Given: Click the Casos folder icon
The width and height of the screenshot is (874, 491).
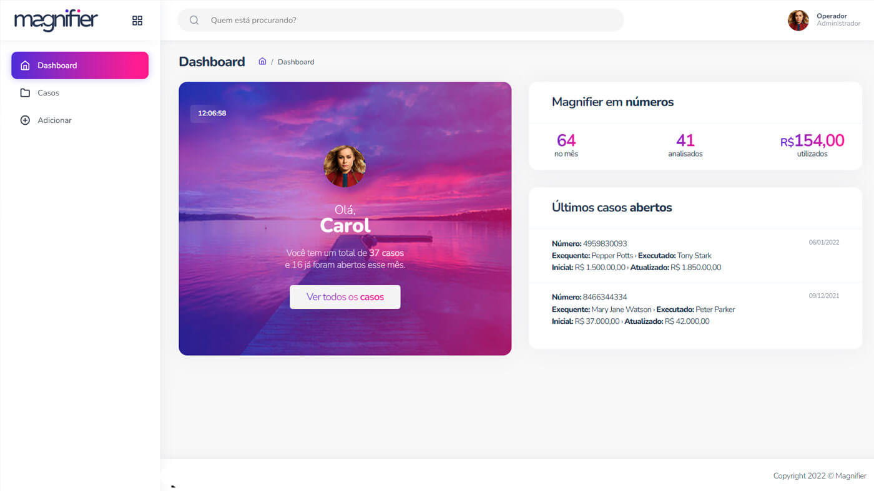Looking at the screenshot, I should click(25, 93).
